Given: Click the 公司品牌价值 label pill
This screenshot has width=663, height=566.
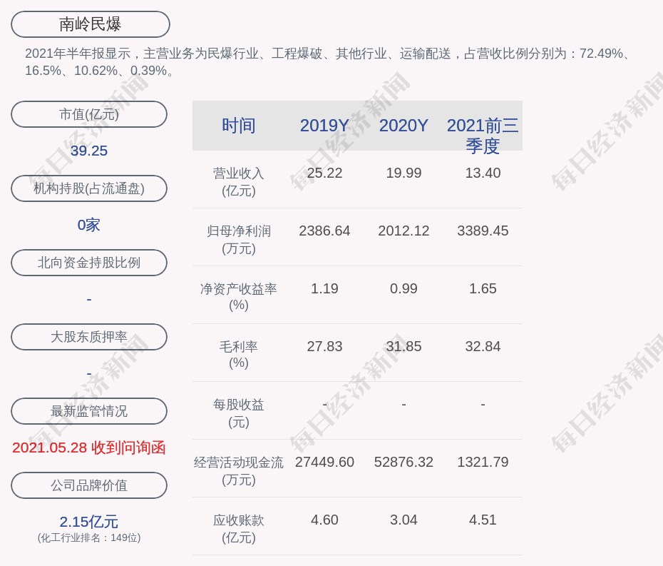Looking at the screenshot, I should click(89, 485).
